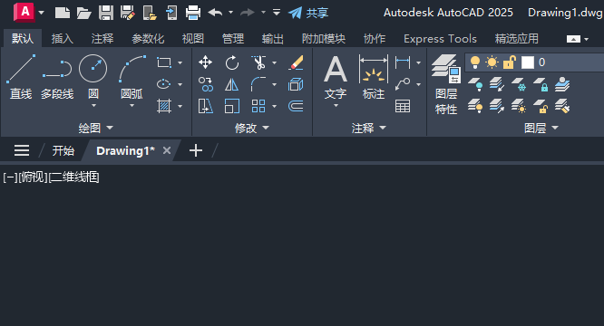Click the Turn Layer Off icon
This screenshot has height=326, width=604.
point(475,84)
